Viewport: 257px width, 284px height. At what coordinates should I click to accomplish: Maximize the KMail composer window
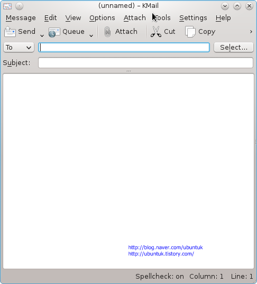pos(237,6)
